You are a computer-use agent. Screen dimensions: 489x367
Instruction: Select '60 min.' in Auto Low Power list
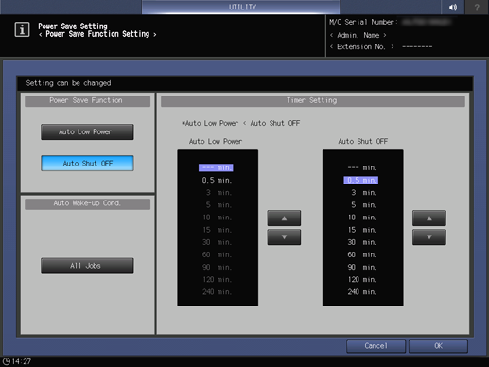(217, 254)
